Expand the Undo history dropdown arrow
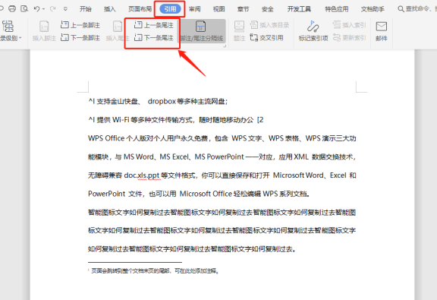Image resolution: width=437 pixels, height=300 pixels. click(x=43, y=9)
